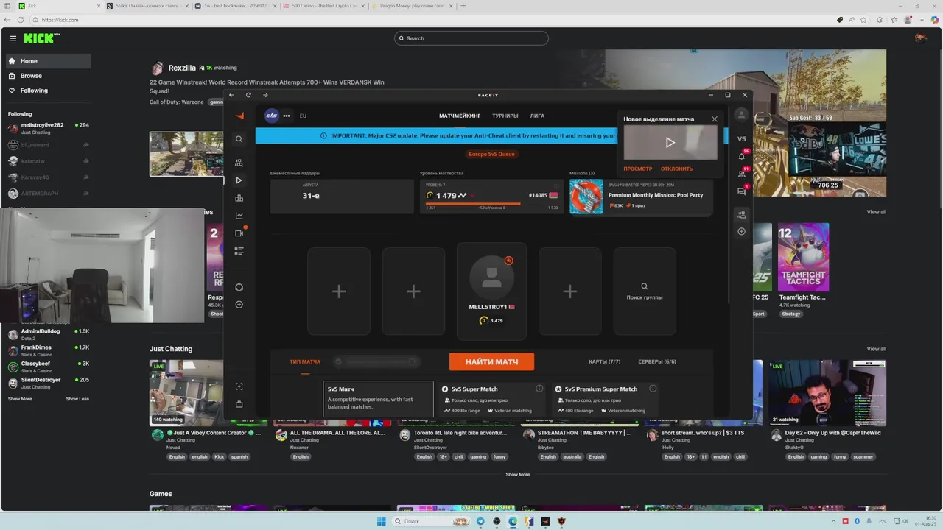Screen dimensions: 943x530
Task: Click the FACEIT orange logo icon
Action: tap(239, 116)
